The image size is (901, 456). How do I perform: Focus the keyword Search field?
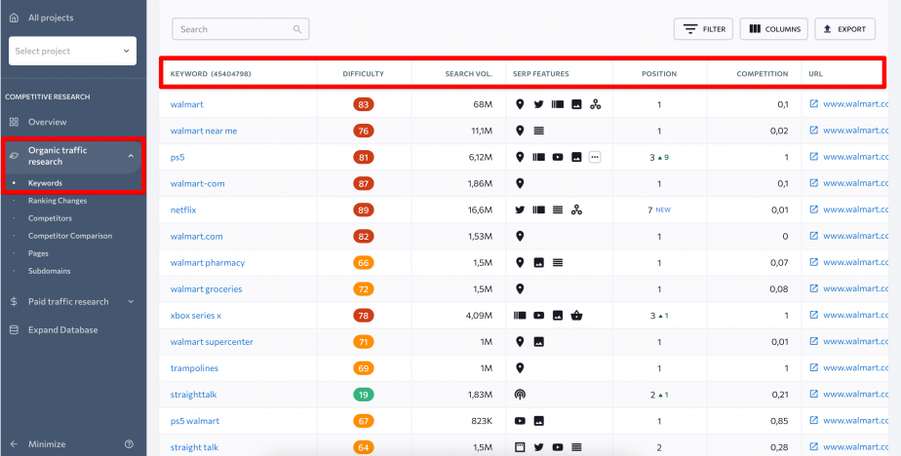[x=241, y=29]
